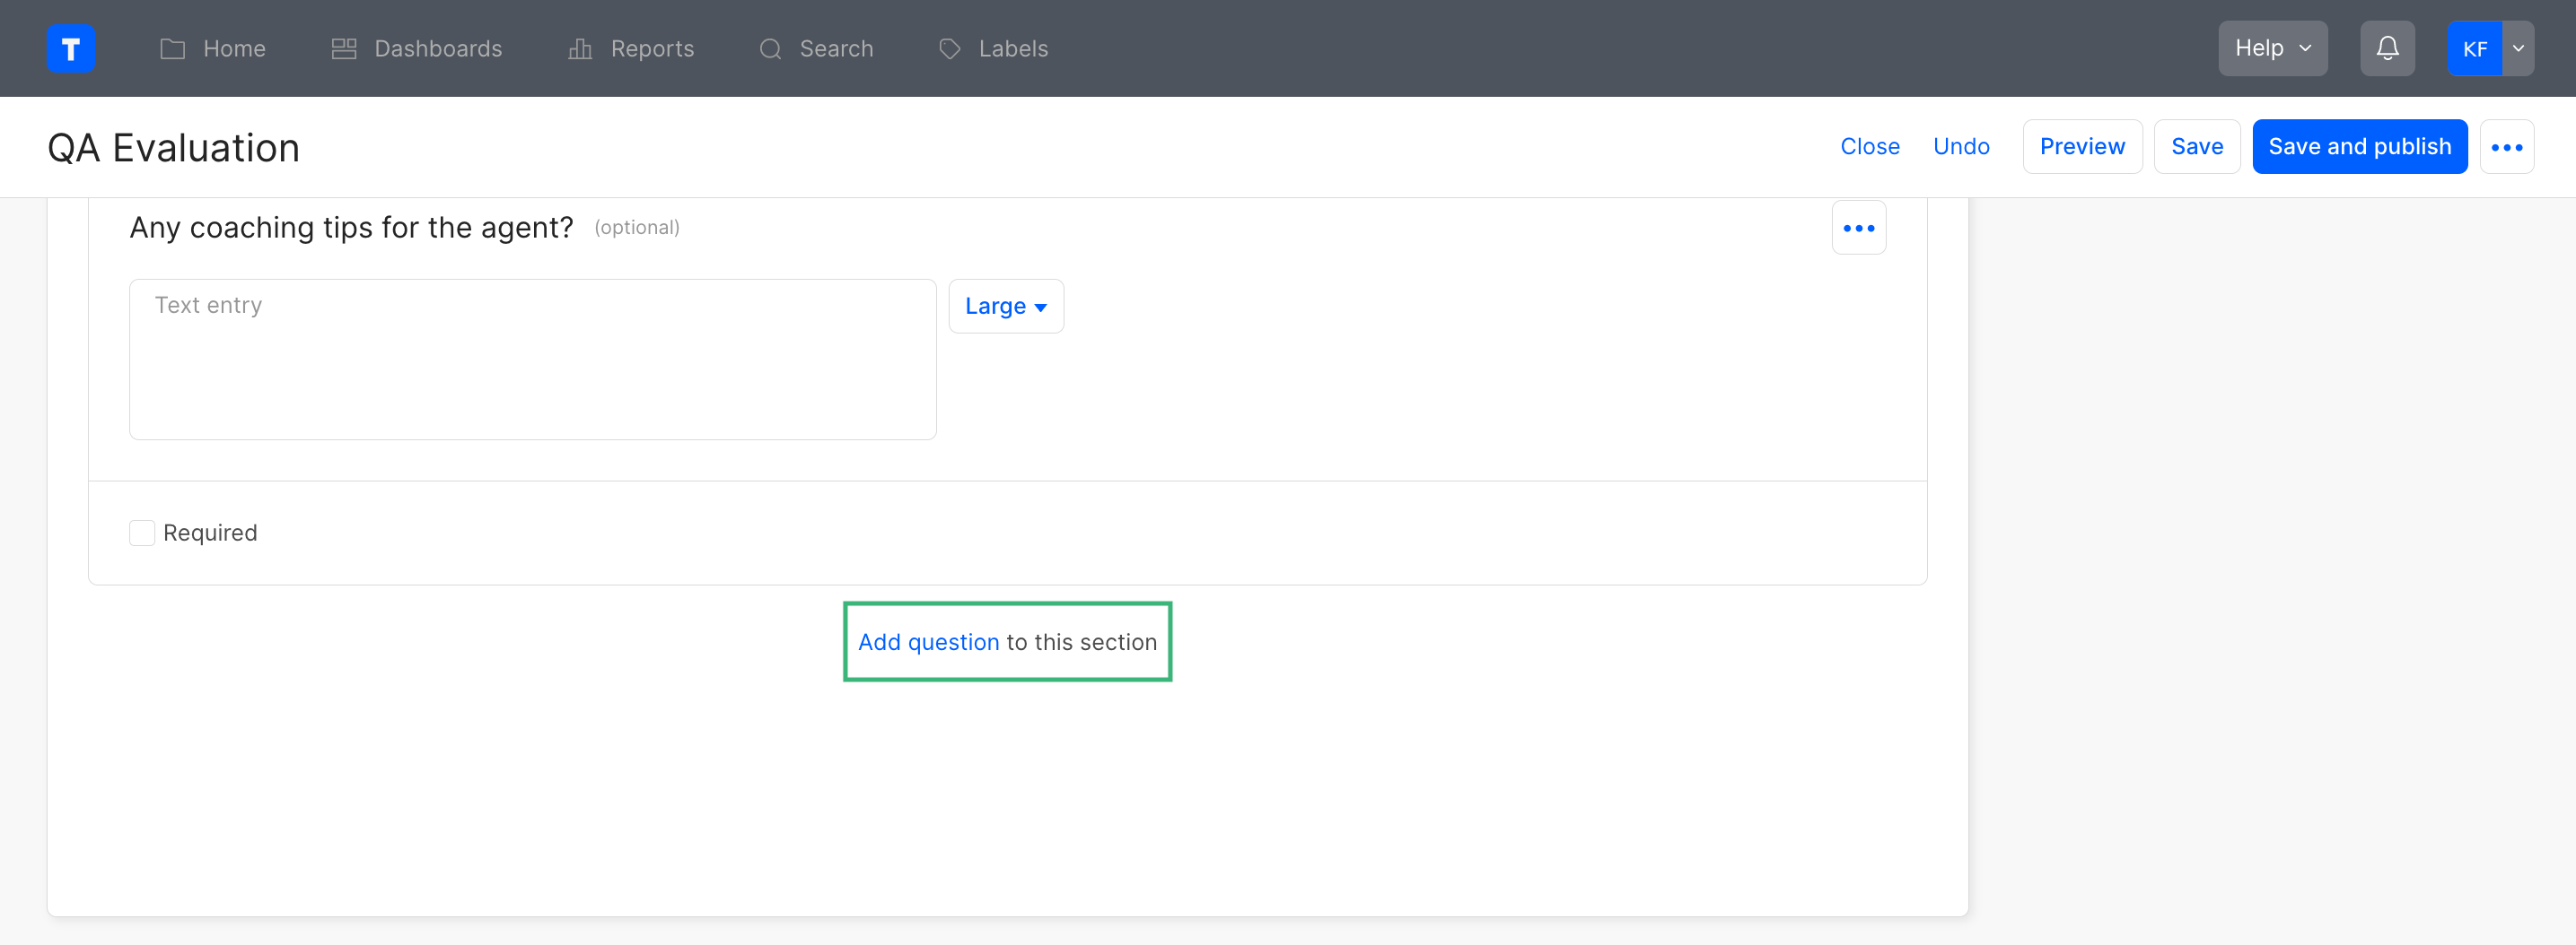Open form more-options menu beside Save and publish
2576x945 pixels.
point(2506,147)
